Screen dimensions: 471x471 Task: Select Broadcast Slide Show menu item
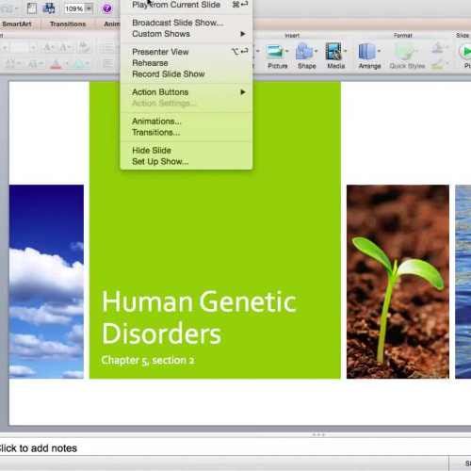point(187,23)
